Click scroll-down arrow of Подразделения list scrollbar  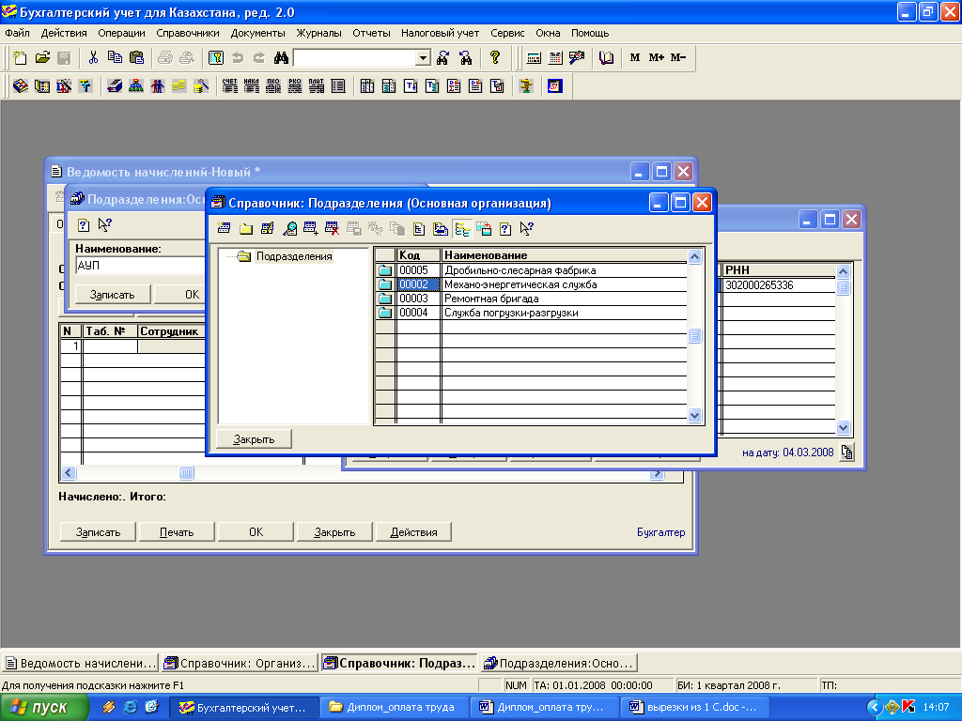coord(694,415)
